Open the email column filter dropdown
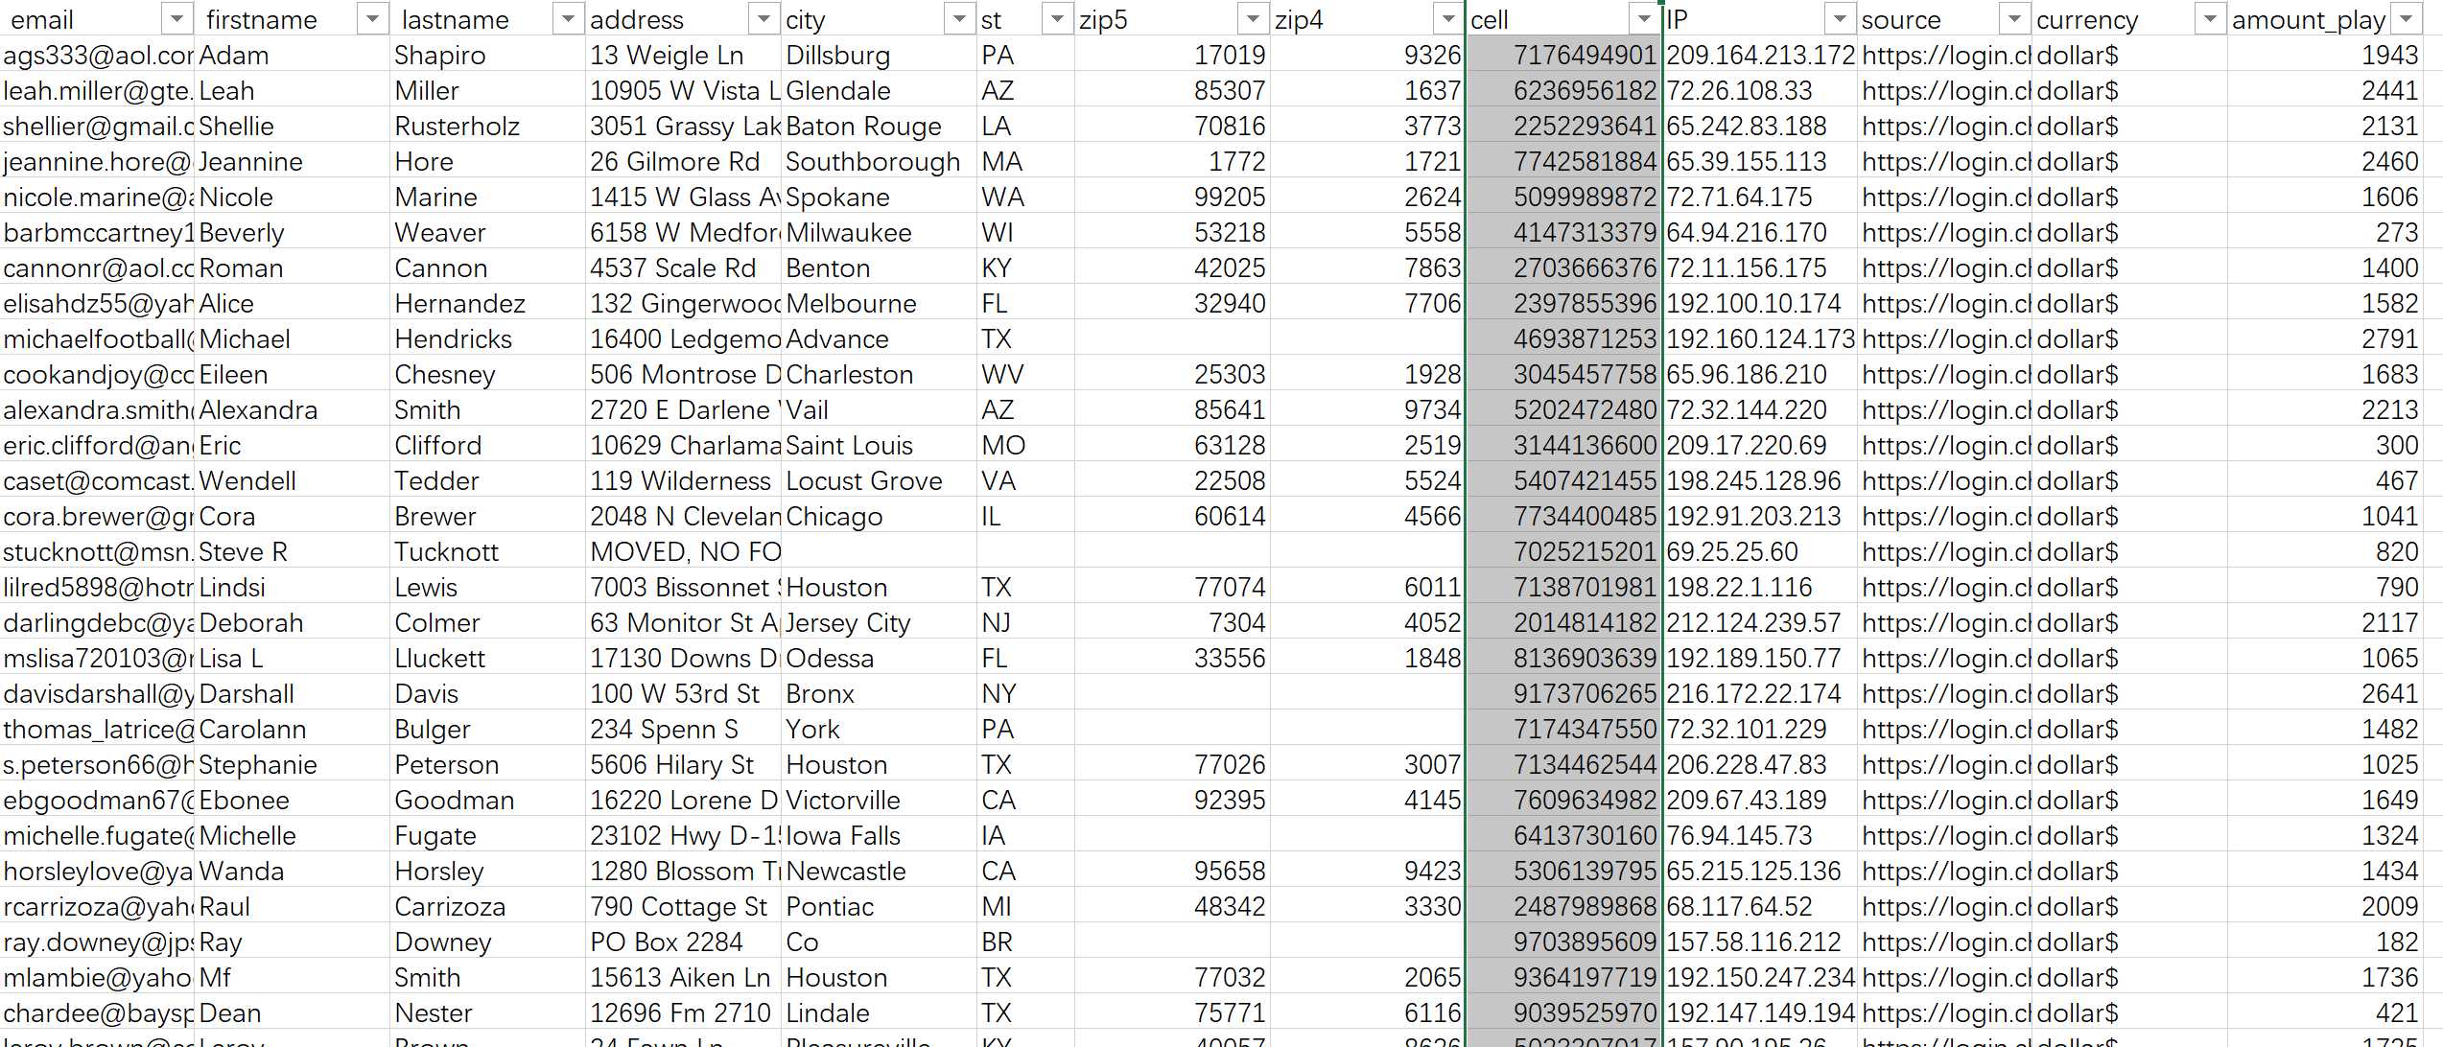This screenshot has height=1047, width=2443. (176, 19)
